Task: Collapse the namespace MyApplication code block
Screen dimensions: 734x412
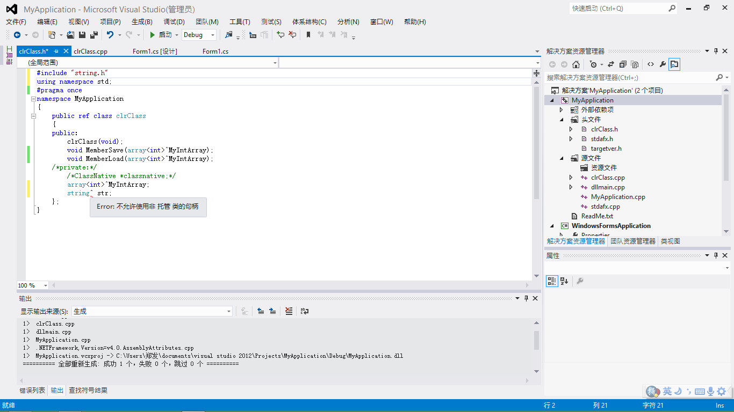Action: point(33,99)
